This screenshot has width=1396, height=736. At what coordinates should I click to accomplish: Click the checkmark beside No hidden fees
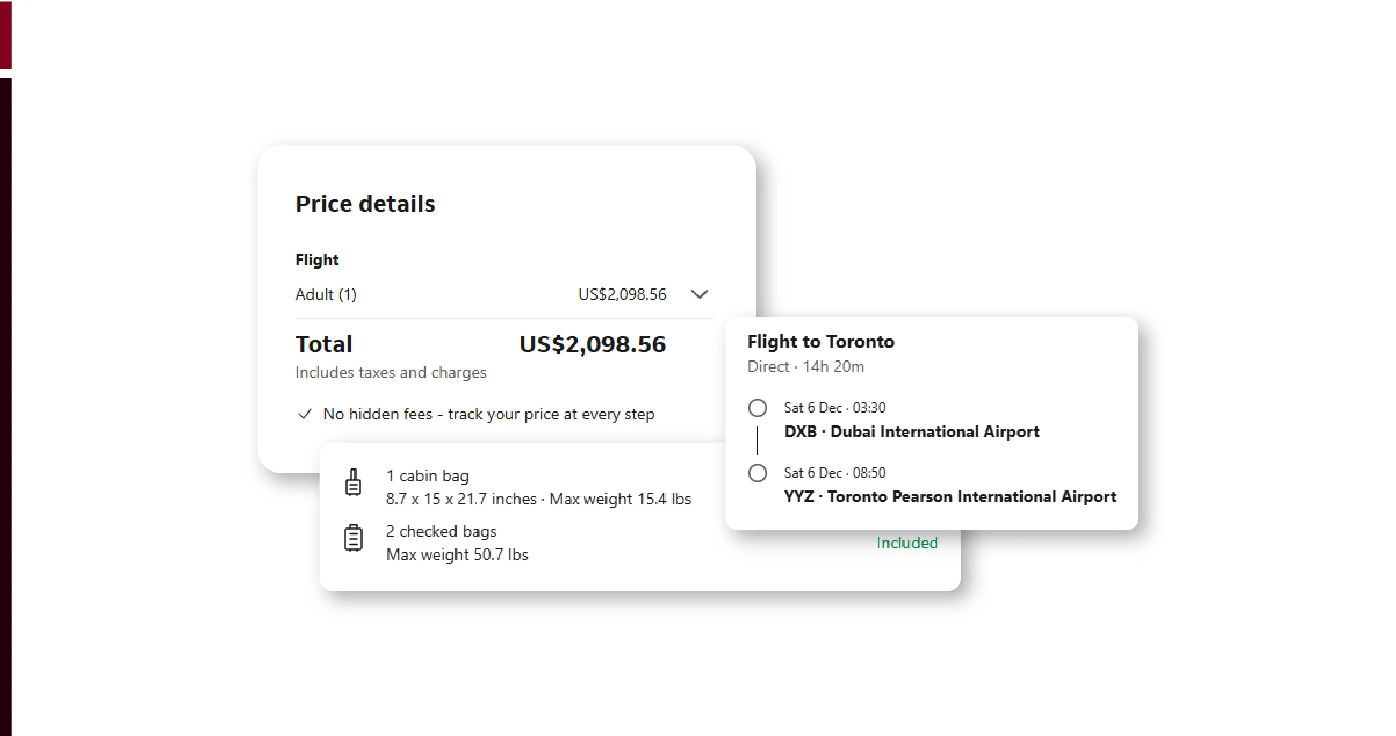(x=305, y=414)
